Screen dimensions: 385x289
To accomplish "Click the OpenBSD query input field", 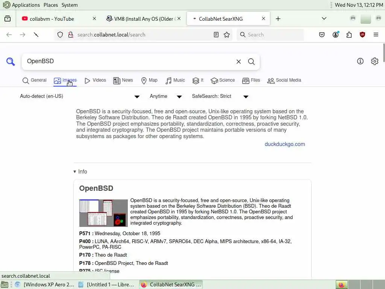I will 129,61.
